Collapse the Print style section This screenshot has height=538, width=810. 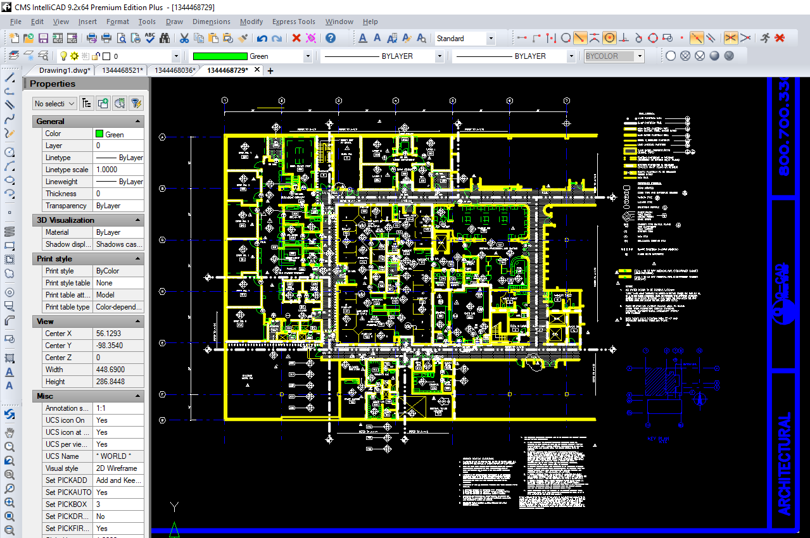[137, 258]
